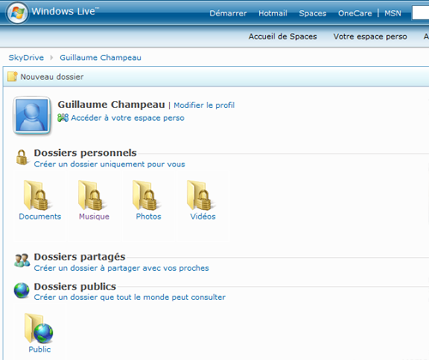Open the Musique locked folder icon

coord(92,195)
